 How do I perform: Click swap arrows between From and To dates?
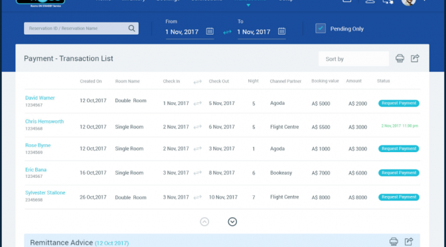227,32
